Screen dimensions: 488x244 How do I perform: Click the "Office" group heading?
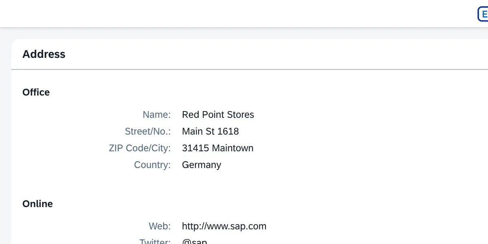36,92
